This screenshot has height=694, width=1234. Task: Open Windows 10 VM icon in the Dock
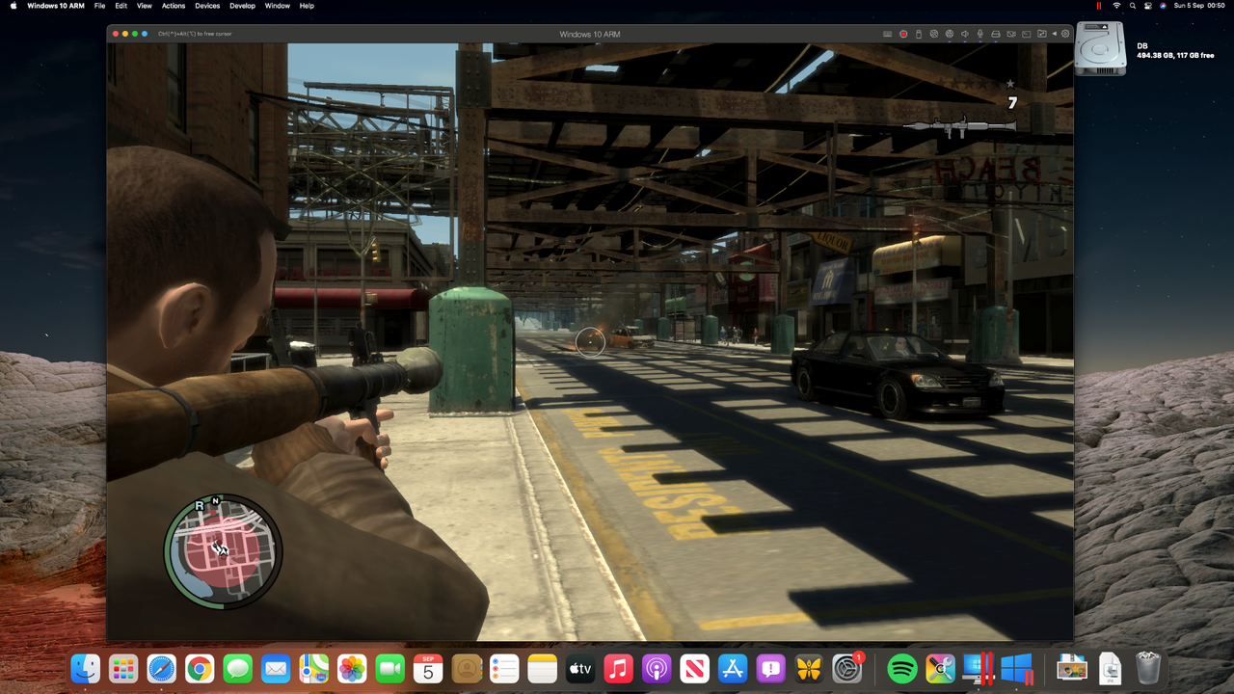(x=1016, y=668)
